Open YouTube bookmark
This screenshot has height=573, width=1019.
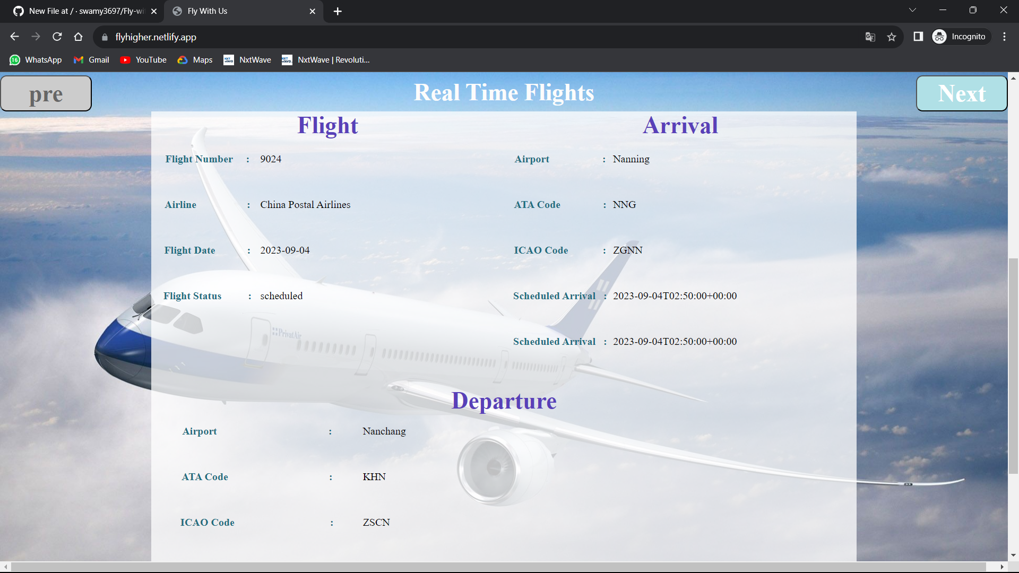tap(143, 60)
